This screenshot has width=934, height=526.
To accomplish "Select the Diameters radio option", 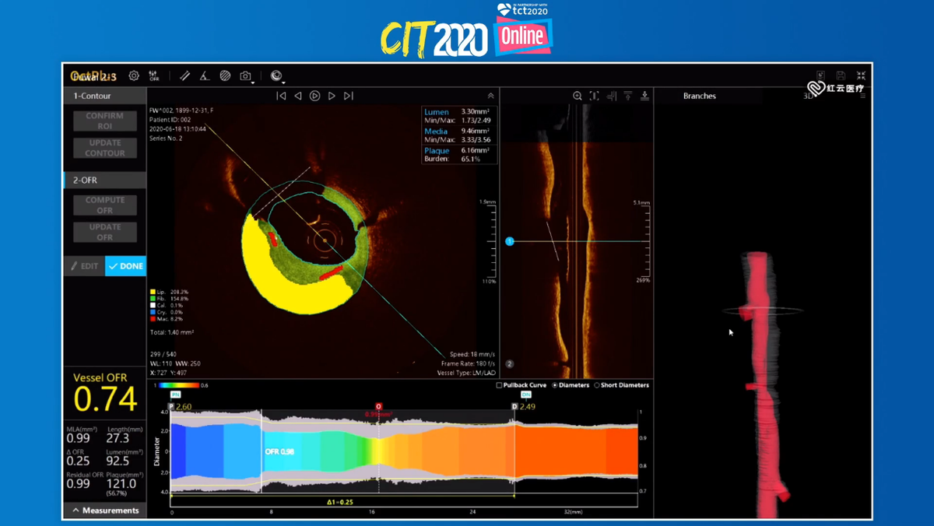I will (555, 385).
